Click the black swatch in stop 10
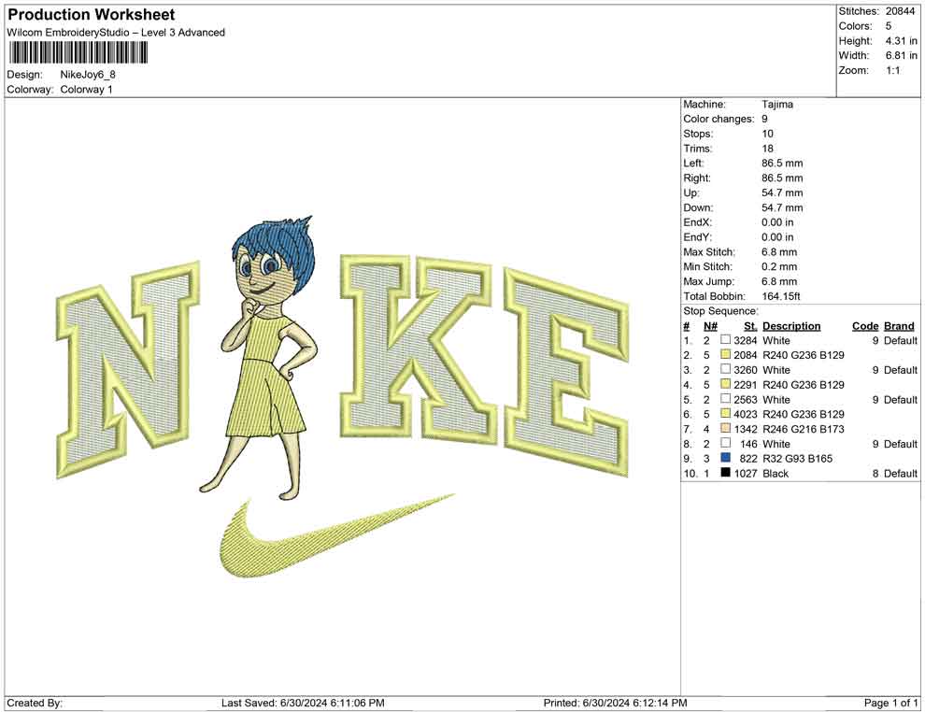The height and width of the screenshot is (712, 925). point(726,473)
